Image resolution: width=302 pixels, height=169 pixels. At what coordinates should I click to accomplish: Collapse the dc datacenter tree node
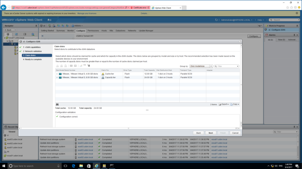pyautogui.click(x=7, y=41)
